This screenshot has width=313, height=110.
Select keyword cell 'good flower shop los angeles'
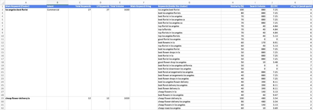pyautogui.click(x=189, y=62)
